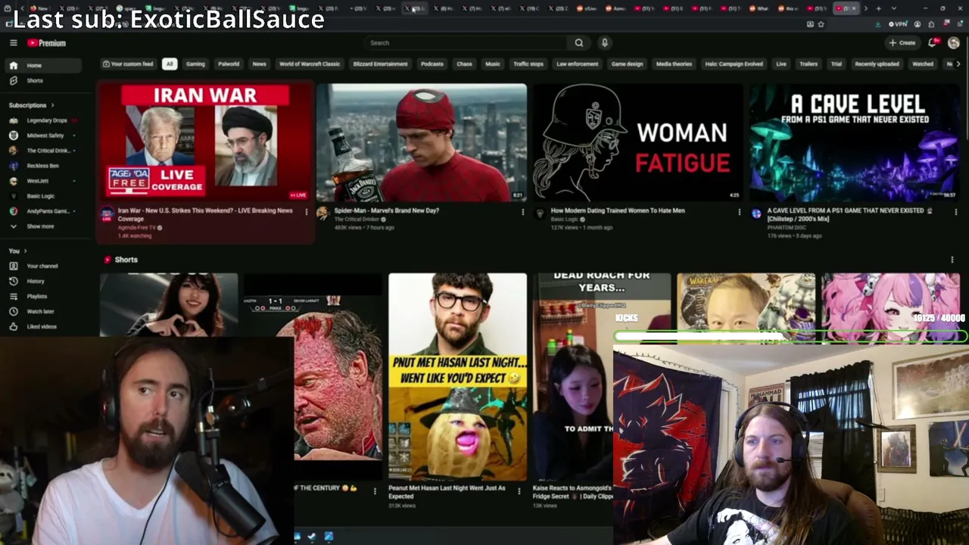Select the Recently uploaded chip
This screenshot has width=969, height=545.
(x=877, y=64)
